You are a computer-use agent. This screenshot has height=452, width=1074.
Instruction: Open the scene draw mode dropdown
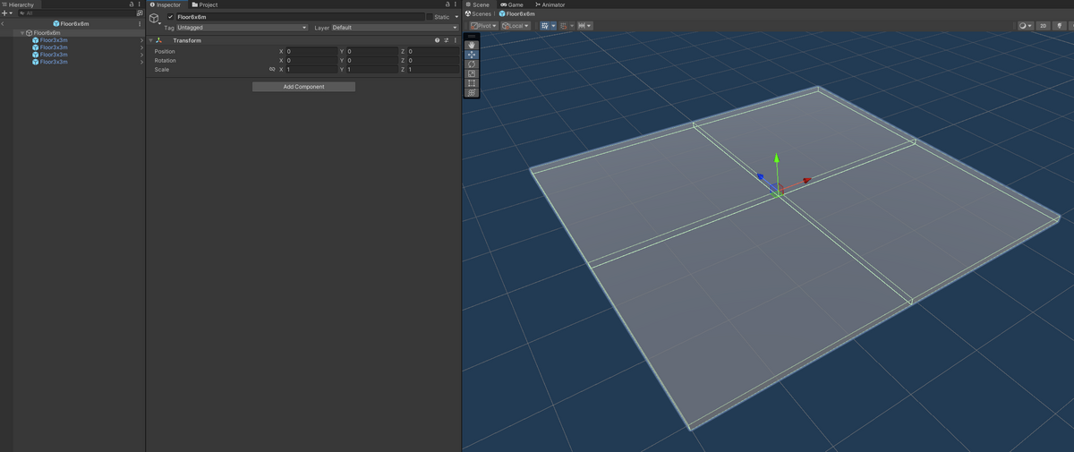click(x=1026, y=26)
